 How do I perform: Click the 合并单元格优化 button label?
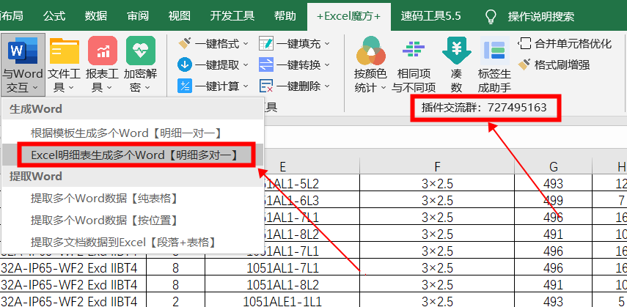573,43
